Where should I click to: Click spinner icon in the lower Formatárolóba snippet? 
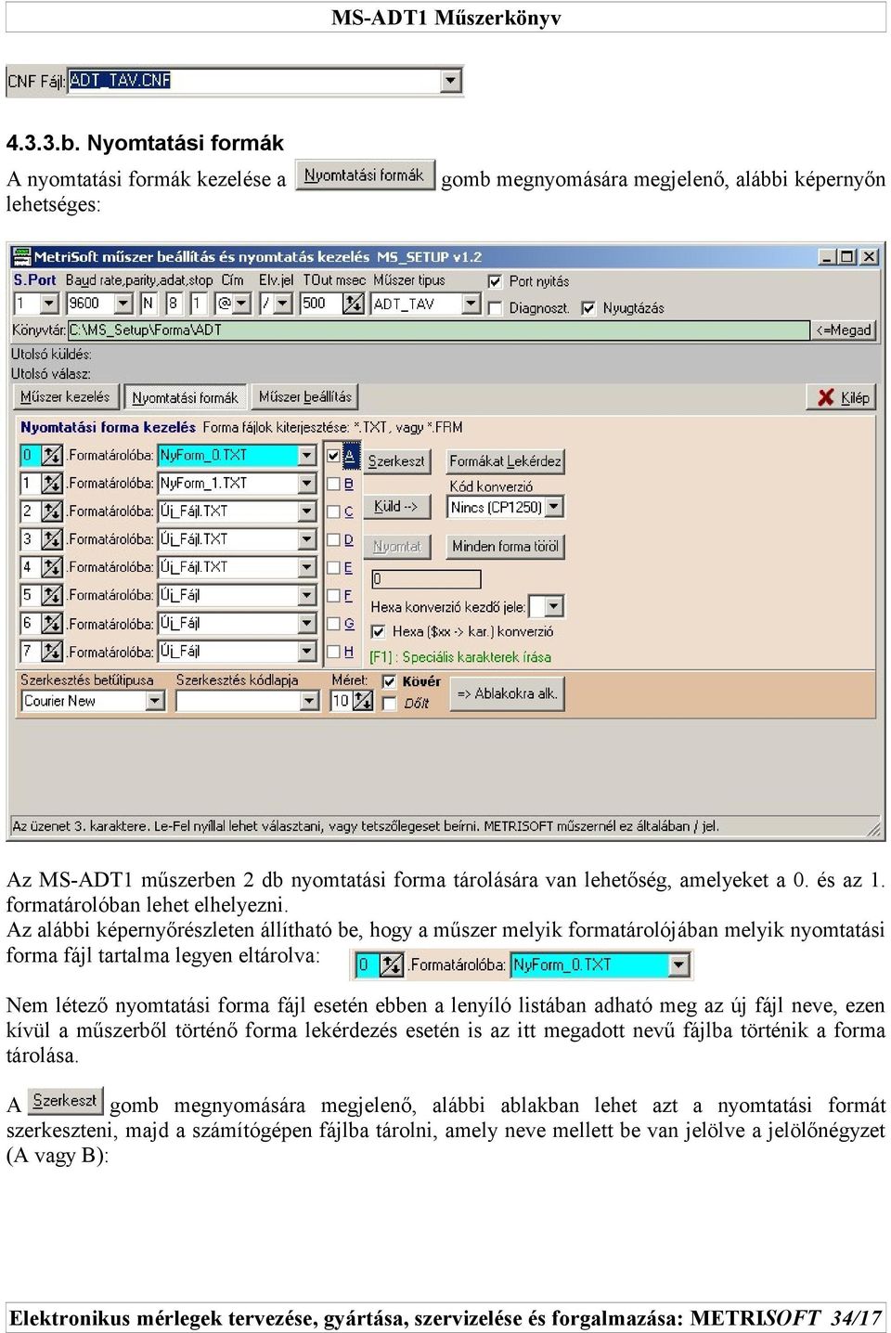(392, 965)
